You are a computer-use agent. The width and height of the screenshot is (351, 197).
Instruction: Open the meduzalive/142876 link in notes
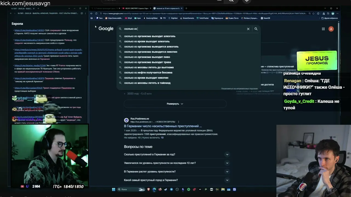point(29,78)
